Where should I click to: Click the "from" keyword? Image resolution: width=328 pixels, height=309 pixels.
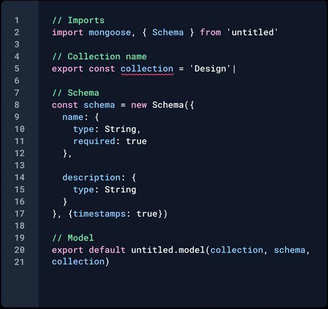click(210, 33)
